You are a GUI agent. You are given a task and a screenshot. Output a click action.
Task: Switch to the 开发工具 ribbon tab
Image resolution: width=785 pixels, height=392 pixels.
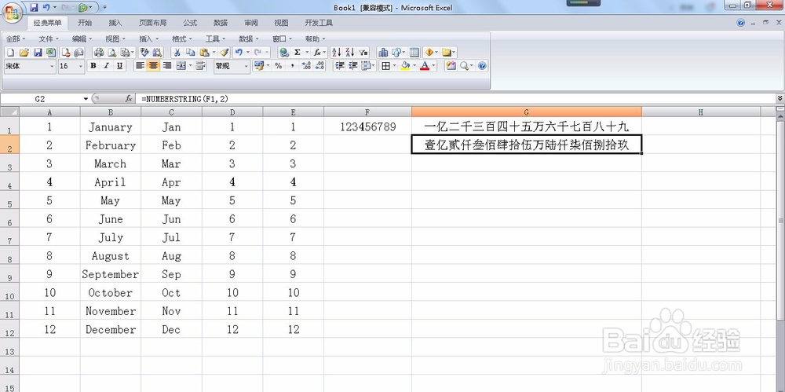(x=319, y=23)
